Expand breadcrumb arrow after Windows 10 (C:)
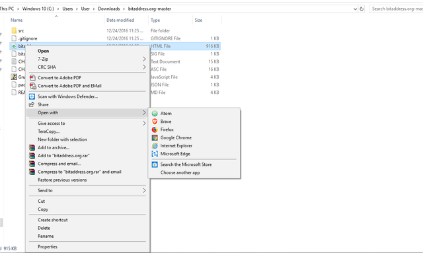The height and width of the screenshot is (253, 423). 58,9
